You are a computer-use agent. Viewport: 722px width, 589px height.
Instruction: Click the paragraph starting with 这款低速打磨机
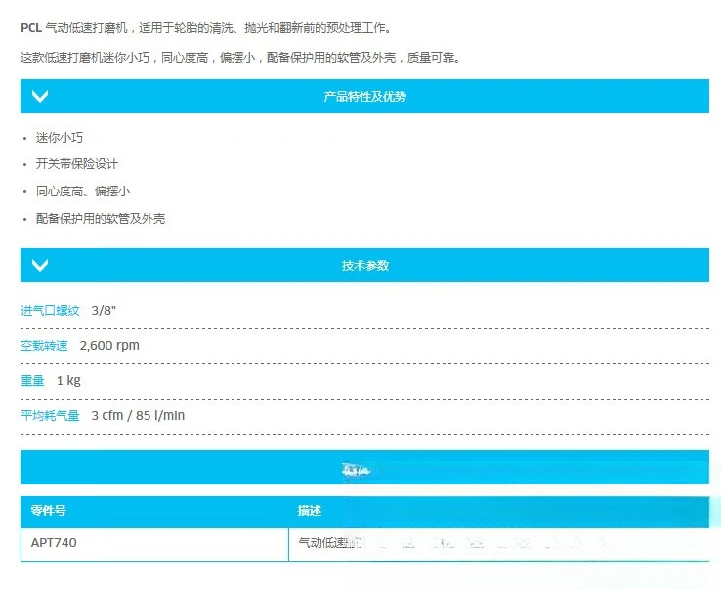coord(240,57)
